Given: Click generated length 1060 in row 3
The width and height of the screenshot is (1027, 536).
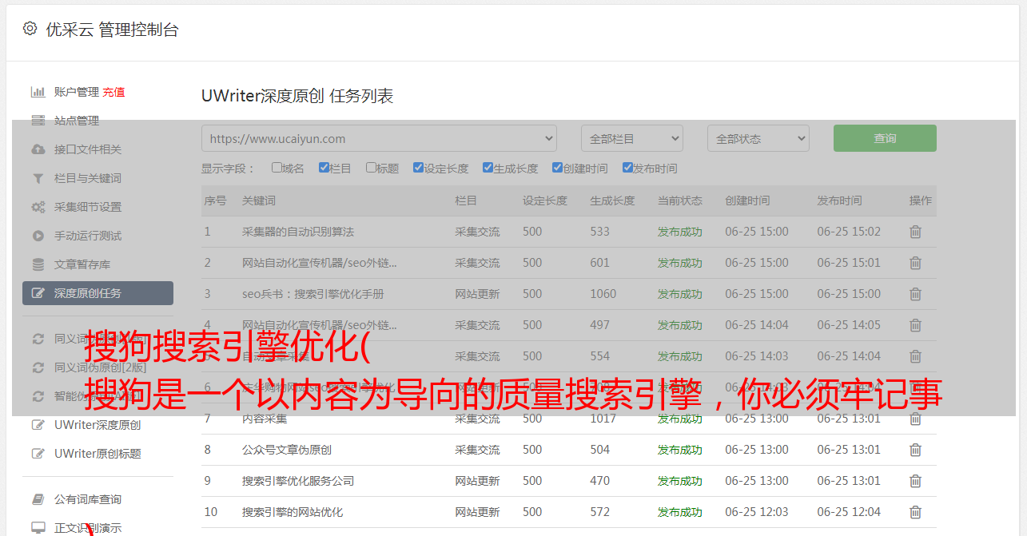Looking at the screenshot, I should 603,294.
